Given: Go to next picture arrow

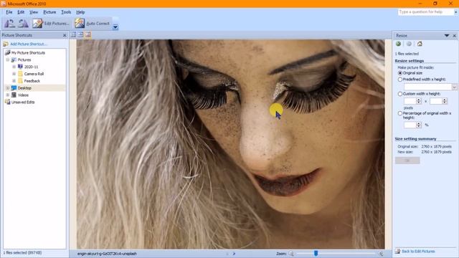Looking at the screenshot, I should pyautogui.click(x=234, y=254).
